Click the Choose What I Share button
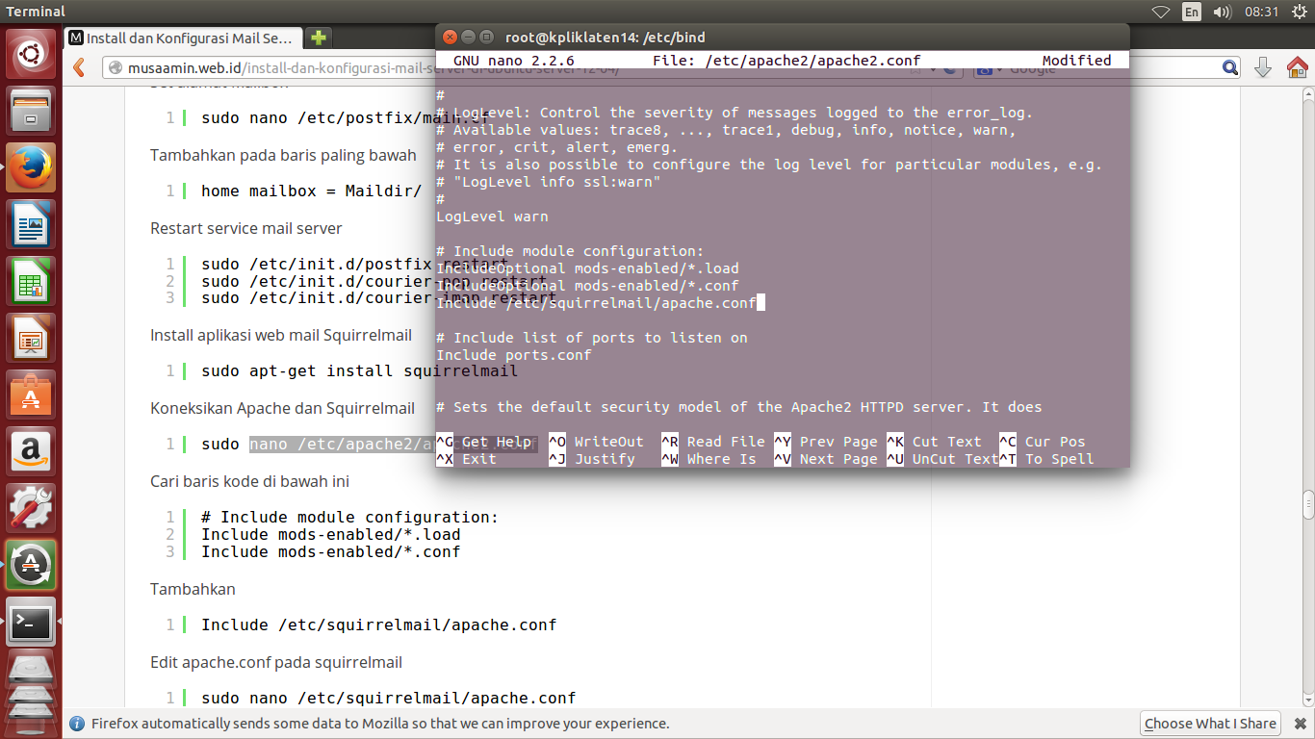1315x739 pixels. click(1210, 724)
